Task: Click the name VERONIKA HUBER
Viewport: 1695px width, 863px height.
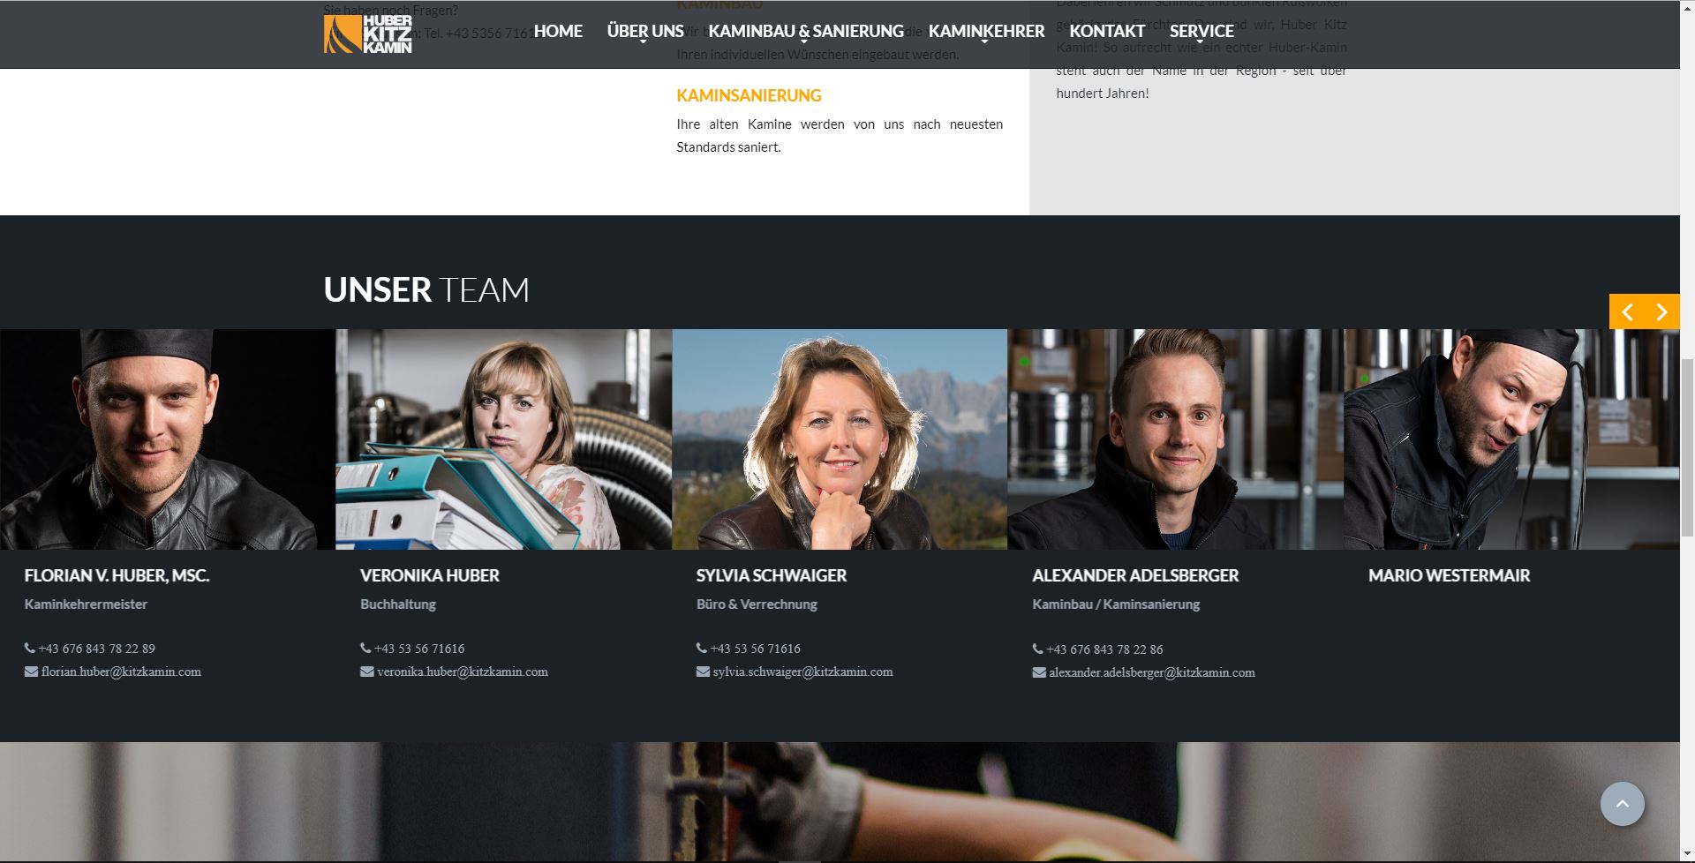Action: pos(430,575)
